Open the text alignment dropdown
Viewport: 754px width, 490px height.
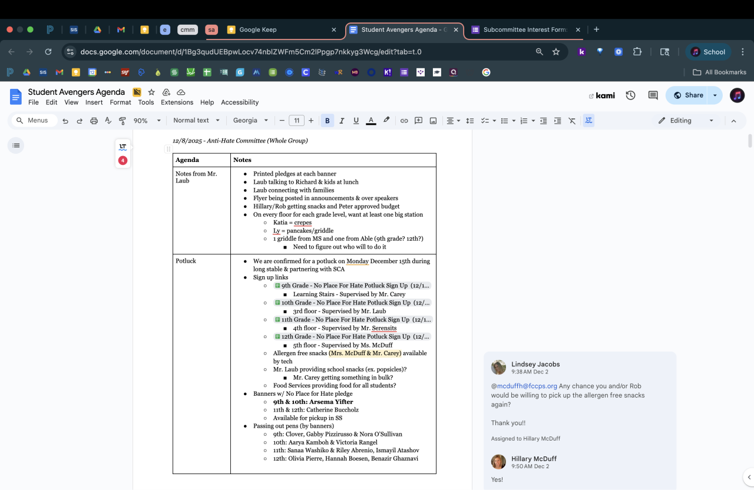[x=452, y=121]
